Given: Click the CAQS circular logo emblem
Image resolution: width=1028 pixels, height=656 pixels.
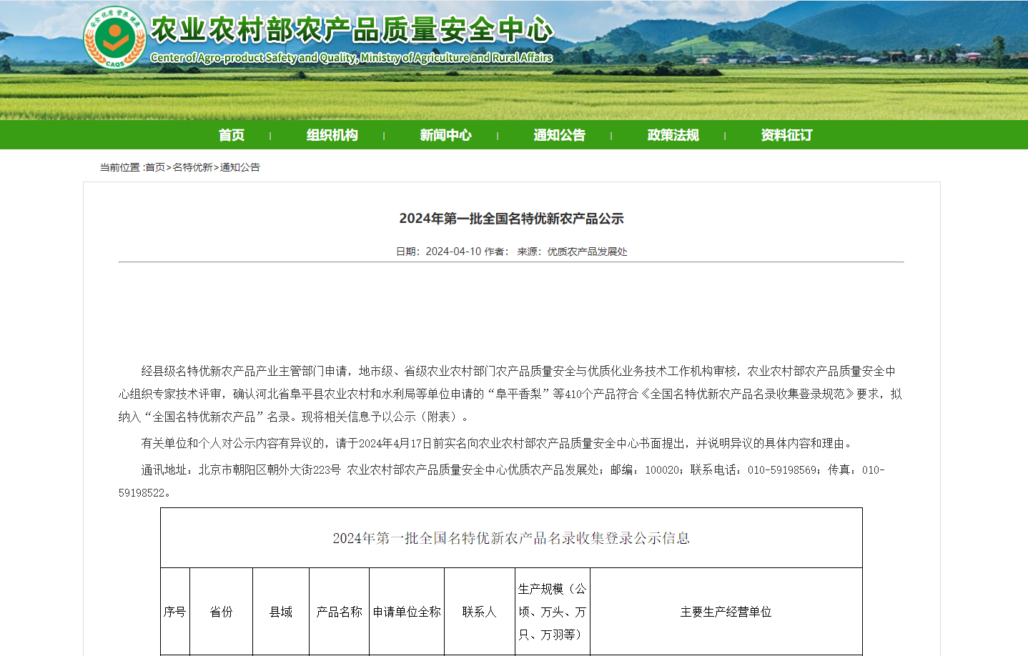Looking at the screenshot, I should click(x=114, y=37).
